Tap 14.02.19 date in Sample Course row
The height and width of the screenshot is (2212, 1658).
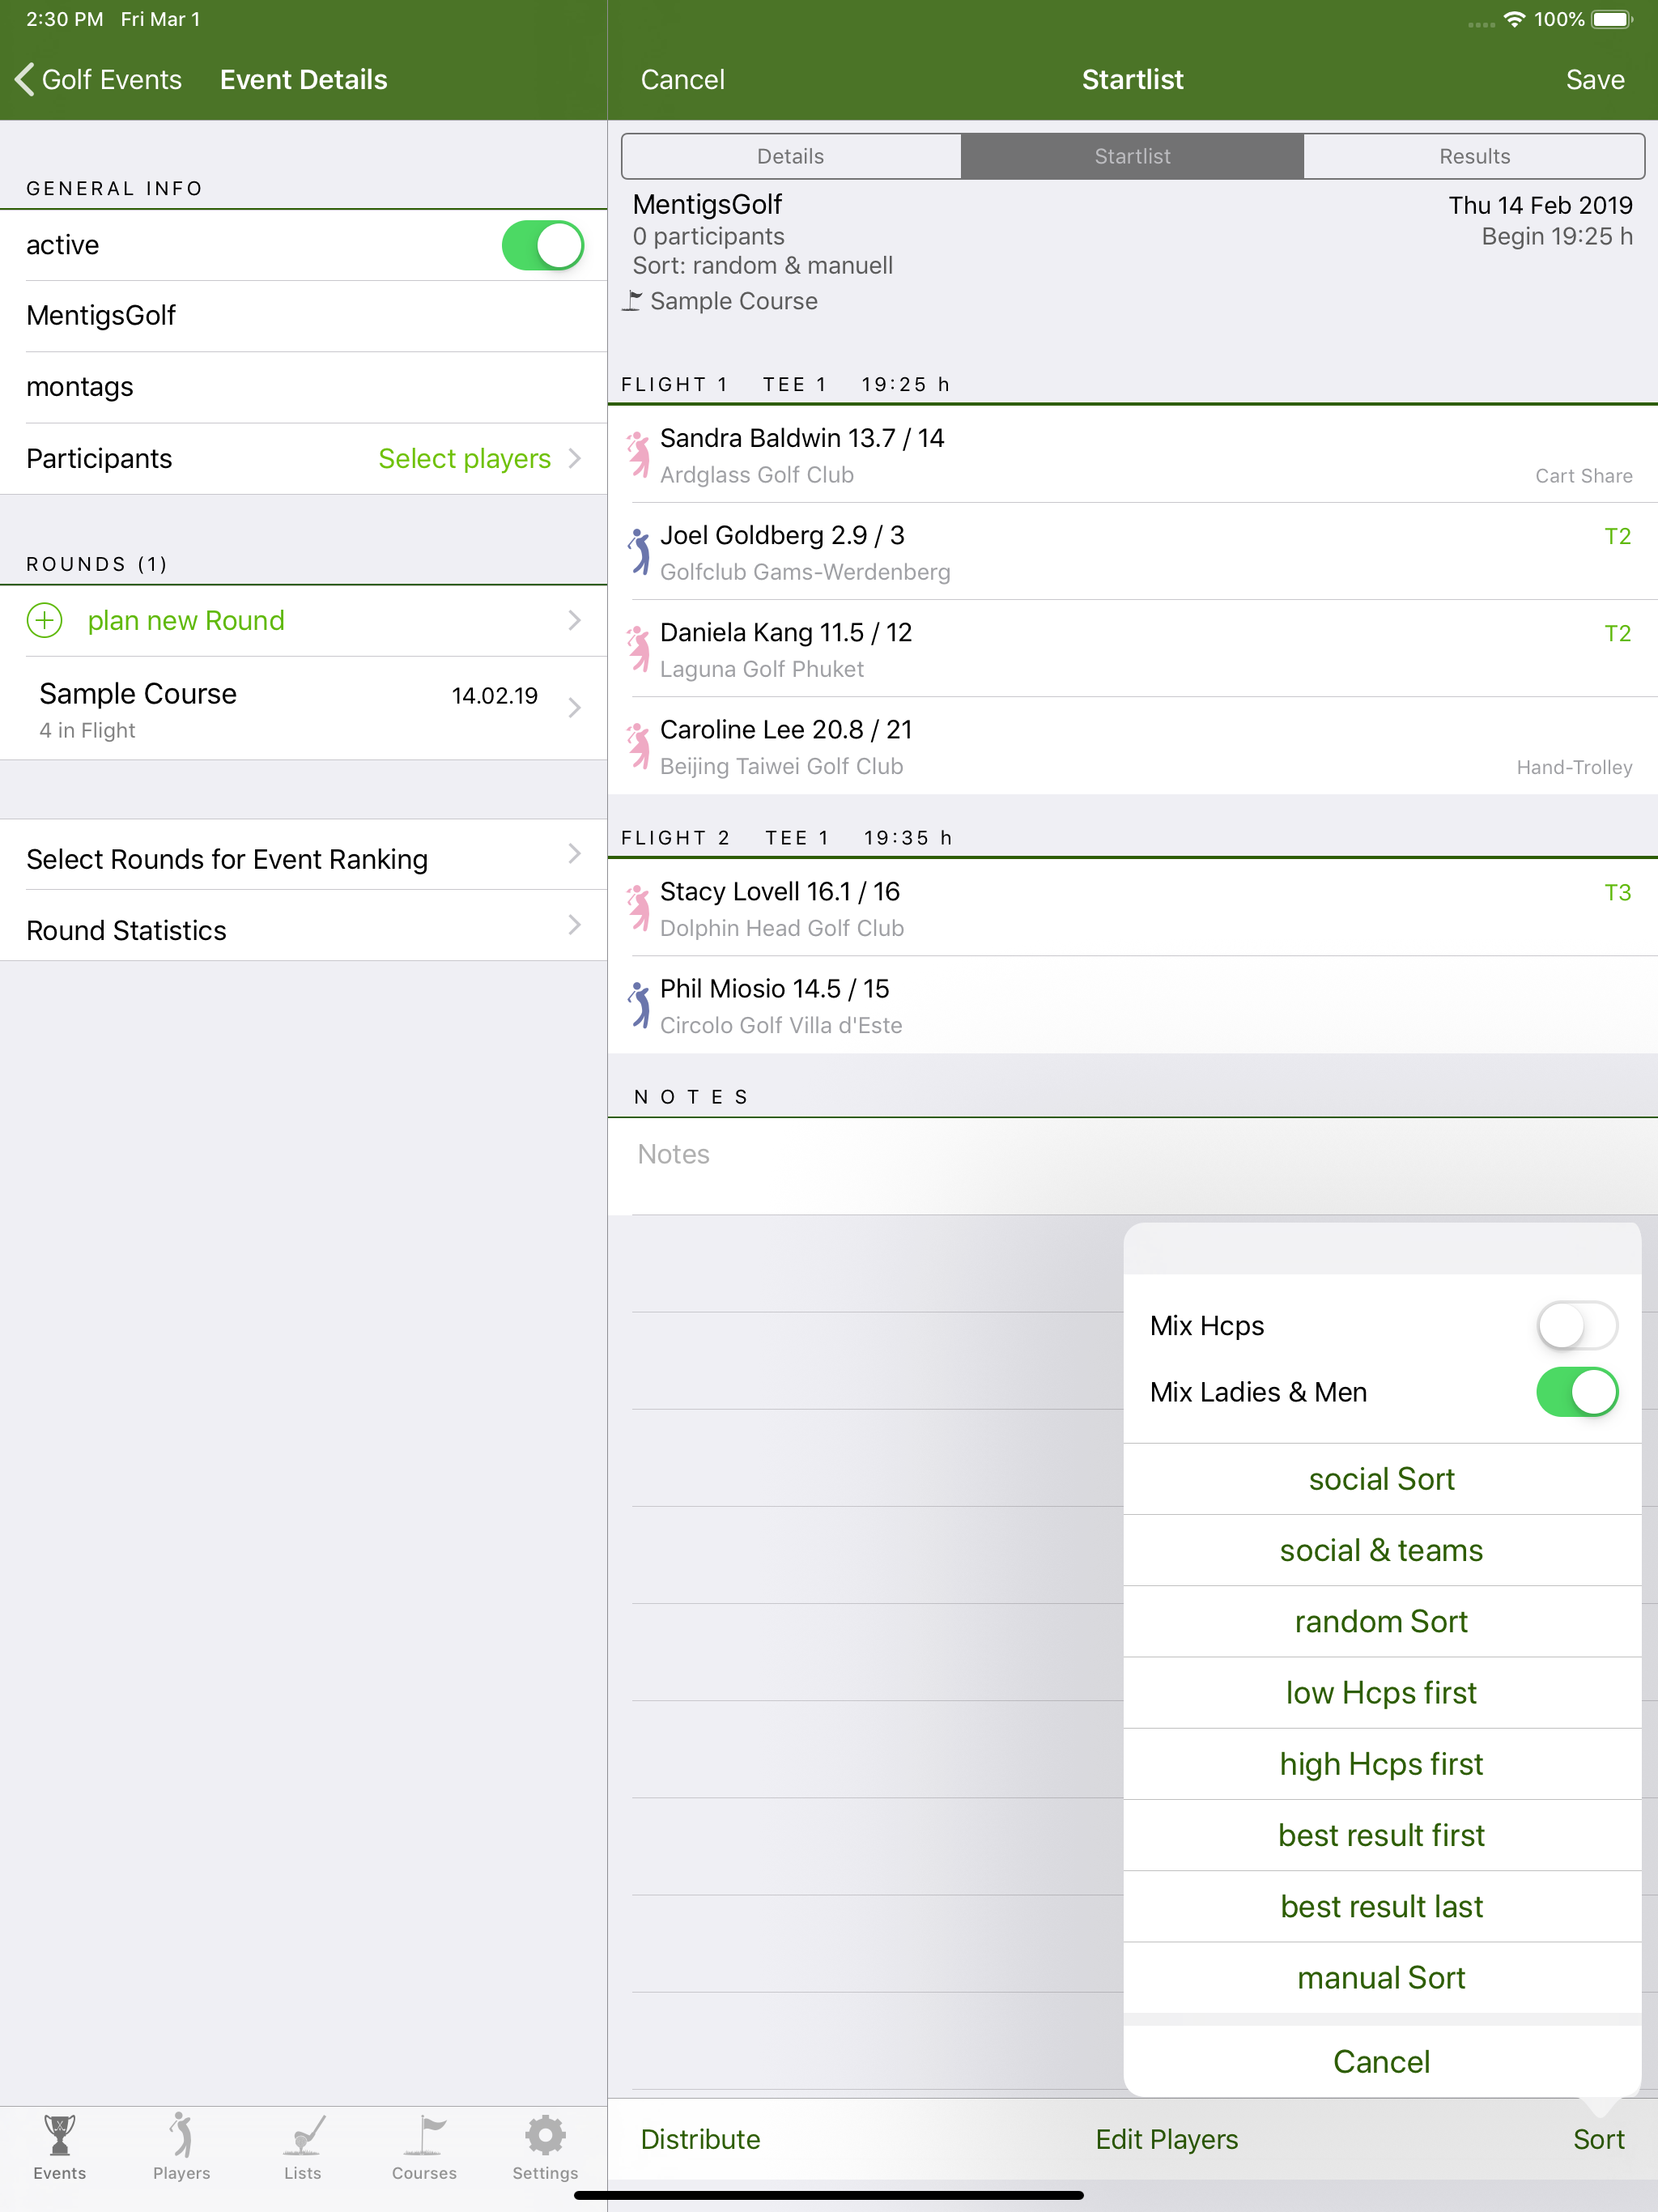(x=495, y=696)
